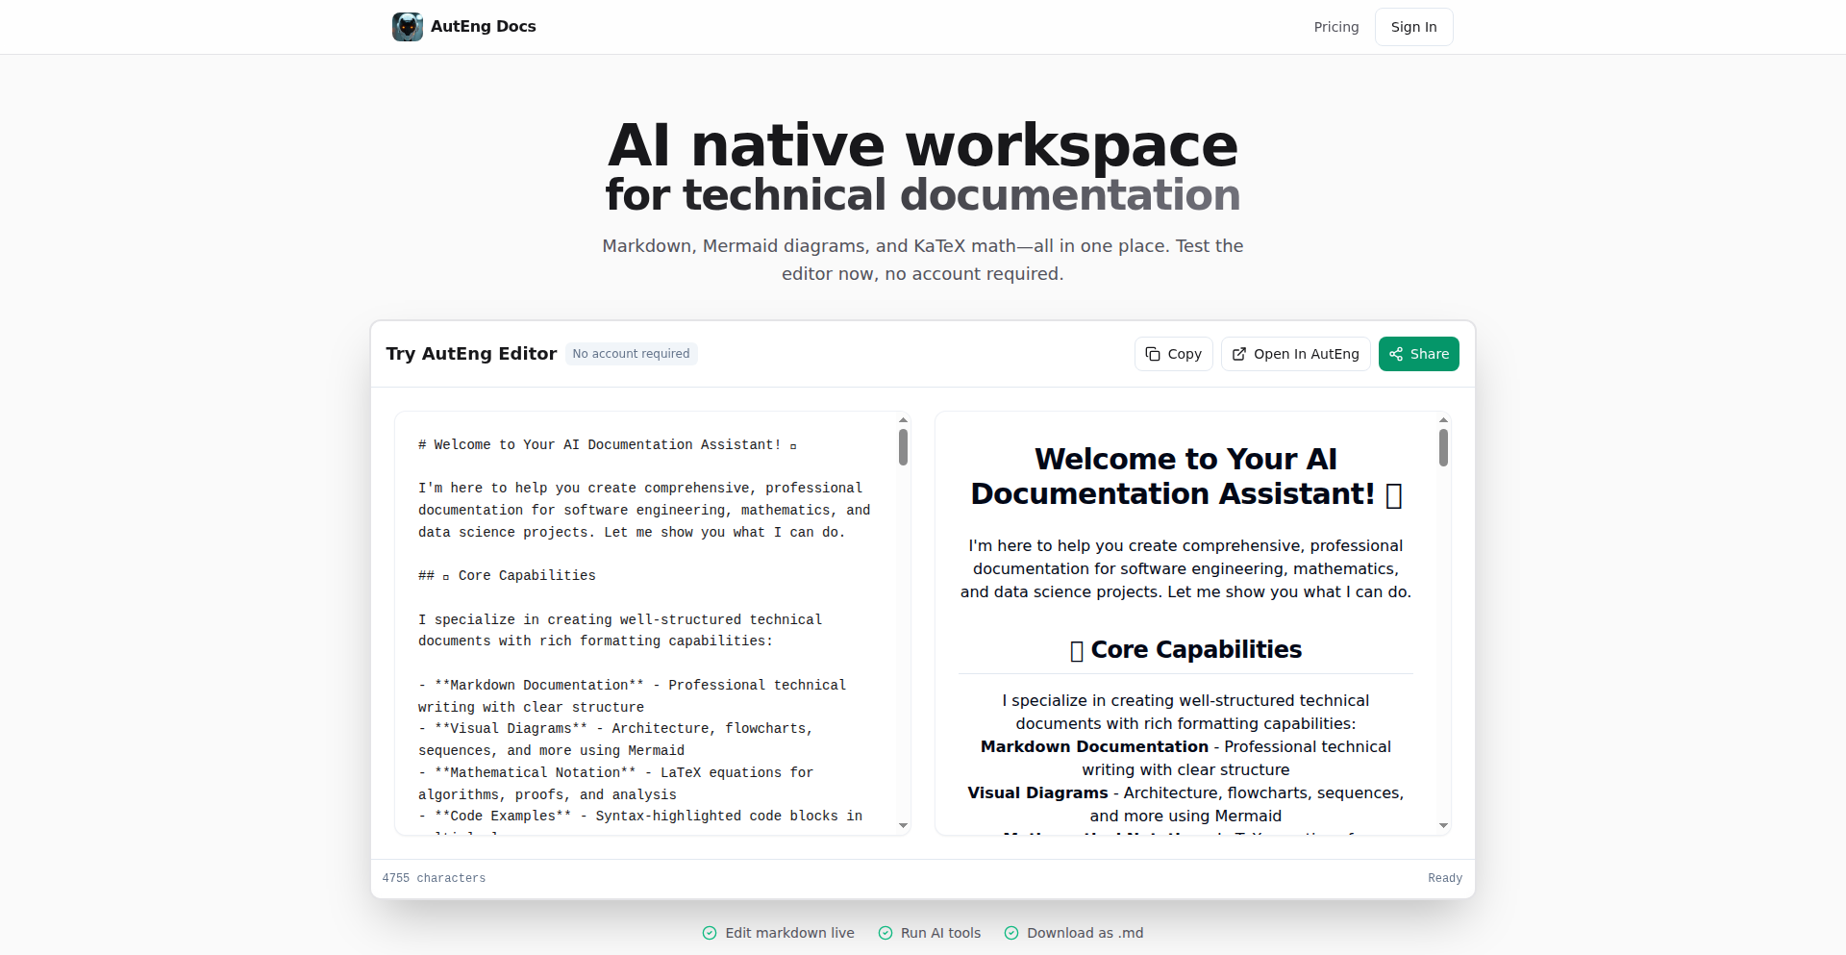Viewport: 1846px width, 955px height.
Task: Click the up arrow of markdown editor scrollbar
Action: [x=903, y=420]
